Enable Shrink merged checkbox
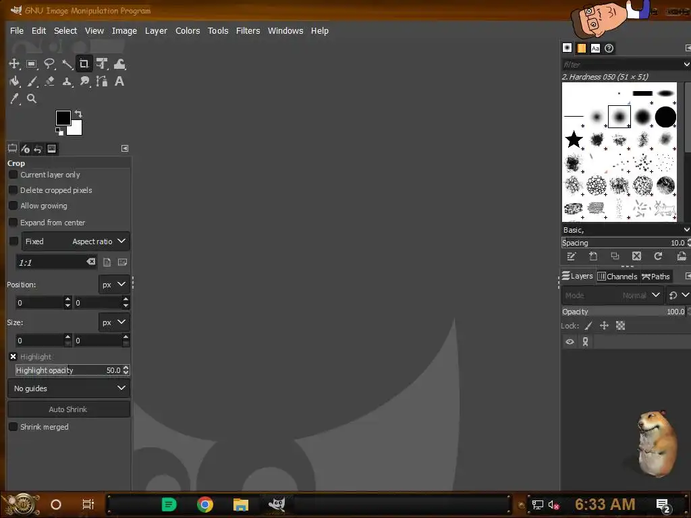This screenshot has width=691, height=518. tap(13, 427)
